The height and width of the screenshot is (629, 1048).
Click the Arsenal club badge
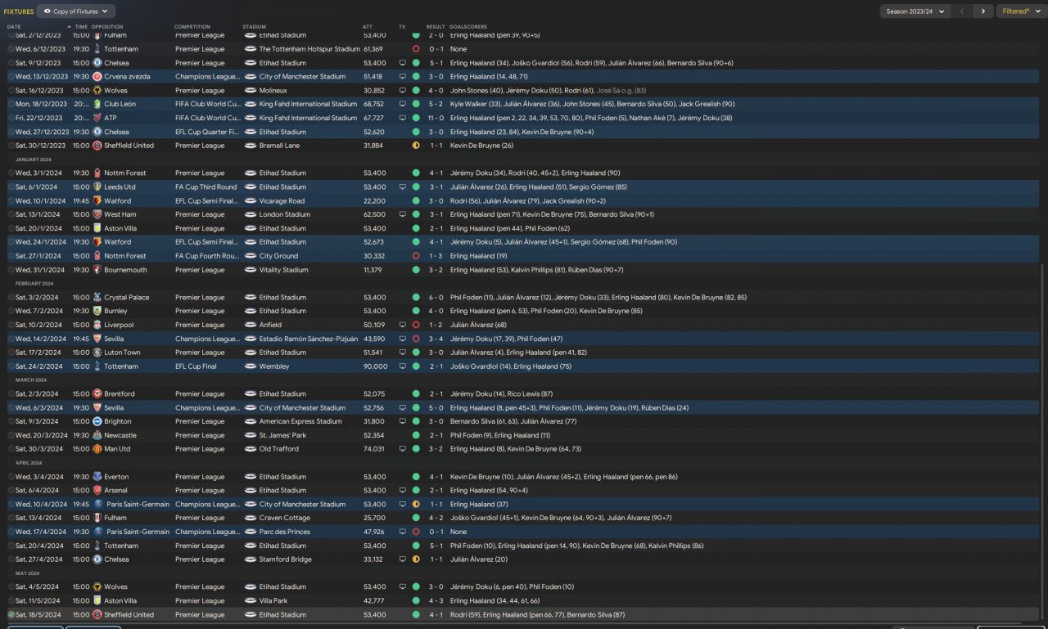[x=97, y=491]
